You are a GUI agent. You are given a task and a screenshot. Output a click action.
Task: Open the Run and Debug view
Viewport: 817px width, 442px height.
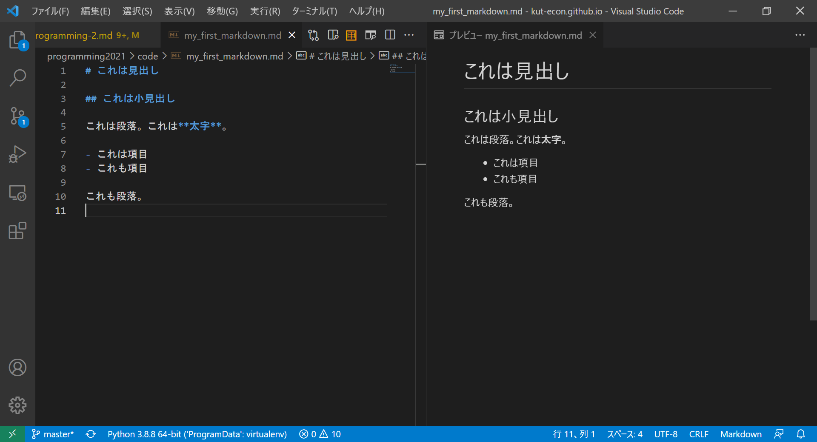(17, 154)
